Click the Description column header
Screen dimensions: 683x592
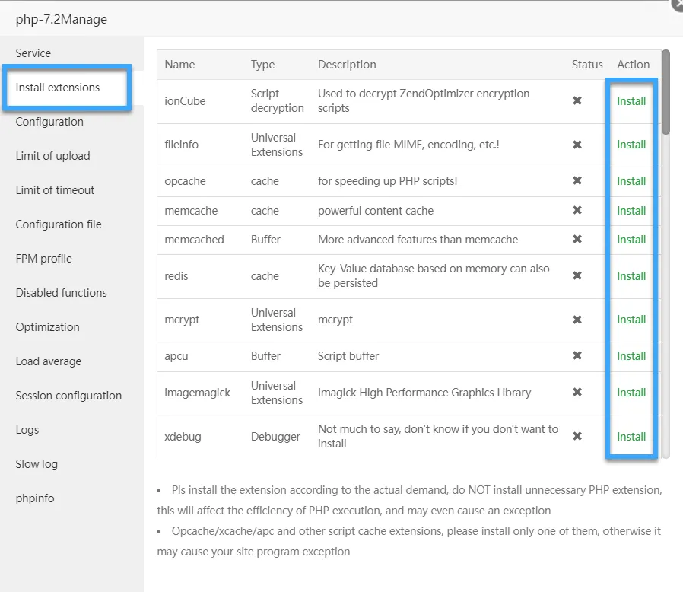(347, 65)
